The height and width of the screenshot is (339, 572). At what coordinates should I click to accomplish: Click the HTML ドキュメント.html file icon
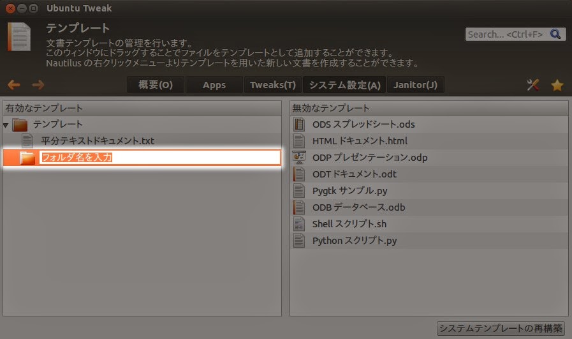pos(299,140)
